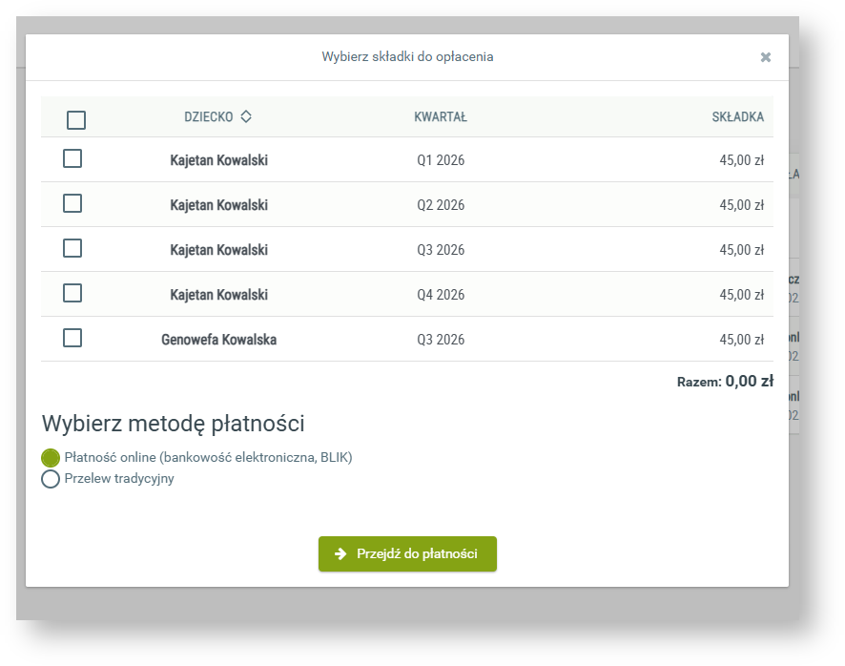The height and width of the screenshot is (666, 845).
Task: Click the Razem total amount 0,00 zł
Action: 749,382
